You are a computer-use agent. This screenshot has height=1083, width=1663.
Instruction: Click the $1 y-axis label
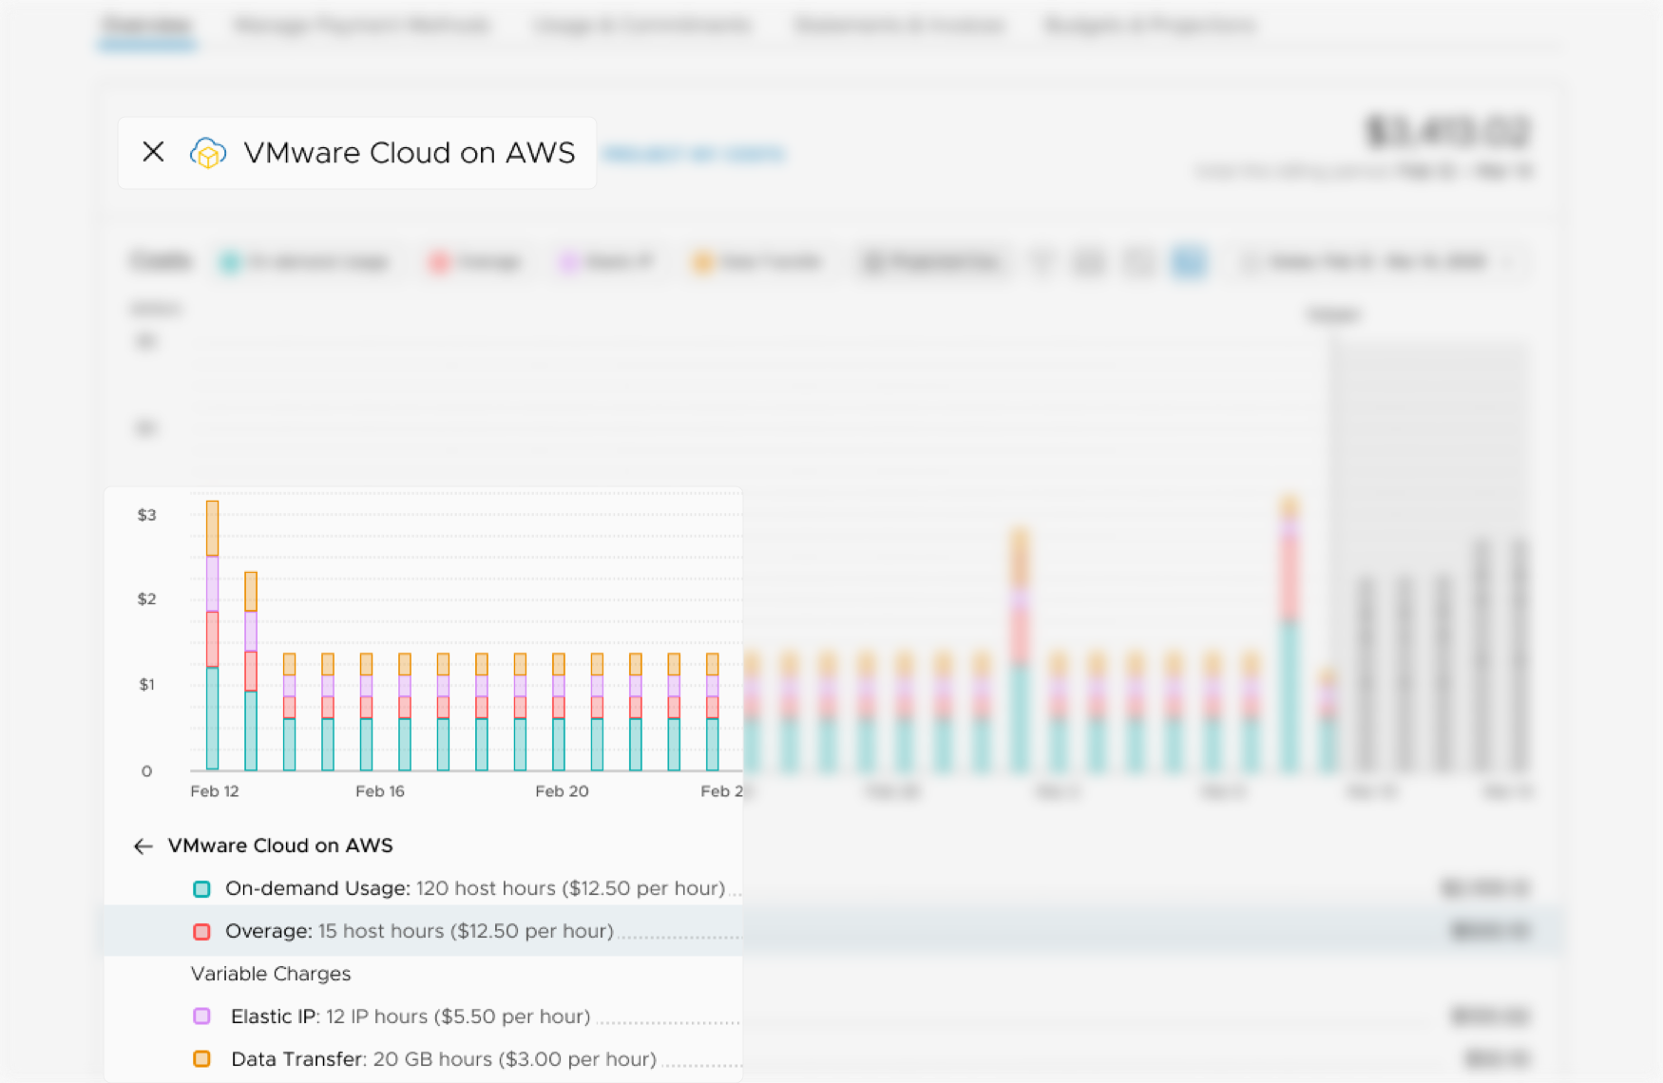coord(146,684)
